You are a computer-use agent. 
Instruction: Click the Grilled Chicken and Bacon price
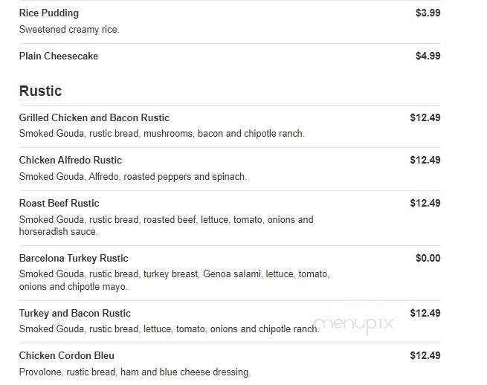(x=425, y=118)
